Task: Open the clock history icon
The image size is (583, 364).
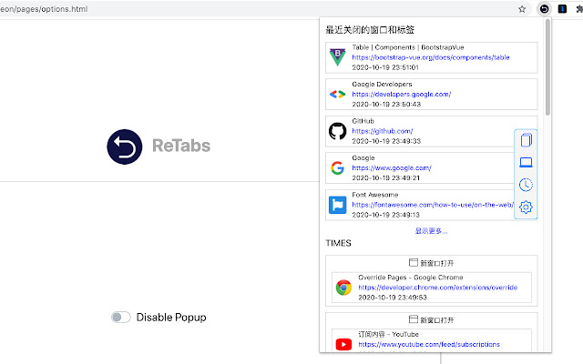Action: tap(525, 185)
